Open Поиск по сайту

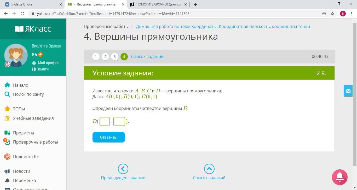[28, 94]
